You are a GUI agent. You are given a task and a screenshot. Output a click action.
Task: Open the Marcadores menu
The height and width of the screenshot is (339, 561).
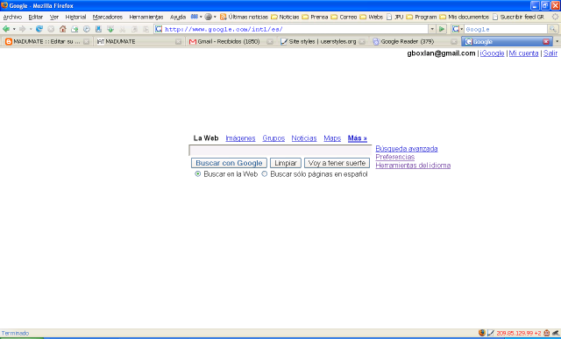(x=107, y=17)
